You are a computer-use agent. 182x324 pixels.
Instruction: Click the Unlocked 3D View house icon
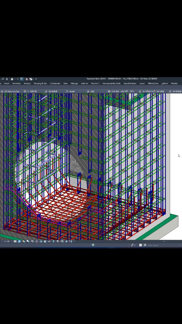click(45, 241)
